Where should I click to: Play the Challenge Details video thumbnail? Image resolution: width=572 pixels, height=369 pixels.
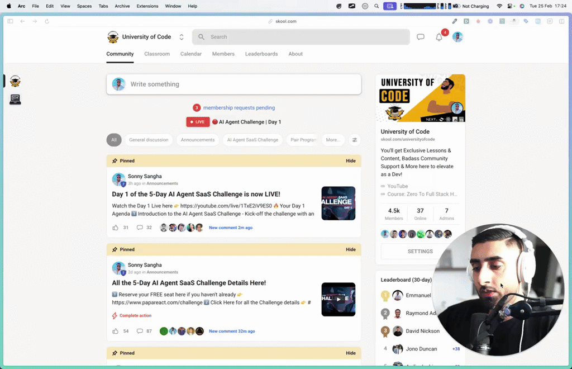(338, 299)
